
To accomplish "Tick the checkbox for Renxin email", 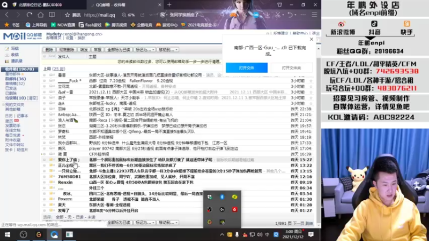I will 45,182.
